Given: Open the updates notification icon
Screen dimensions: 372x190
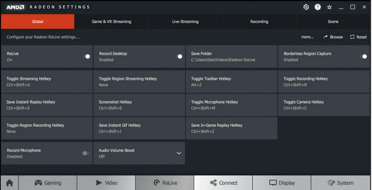Looking at the screenshot, I should [x=306, y=7].
